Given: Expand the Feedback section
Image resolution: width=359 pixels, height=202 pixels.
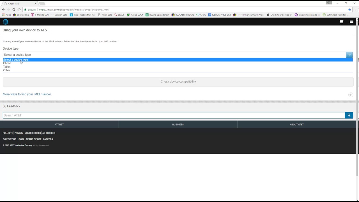Looking at the screenshot, I should 11,106.
